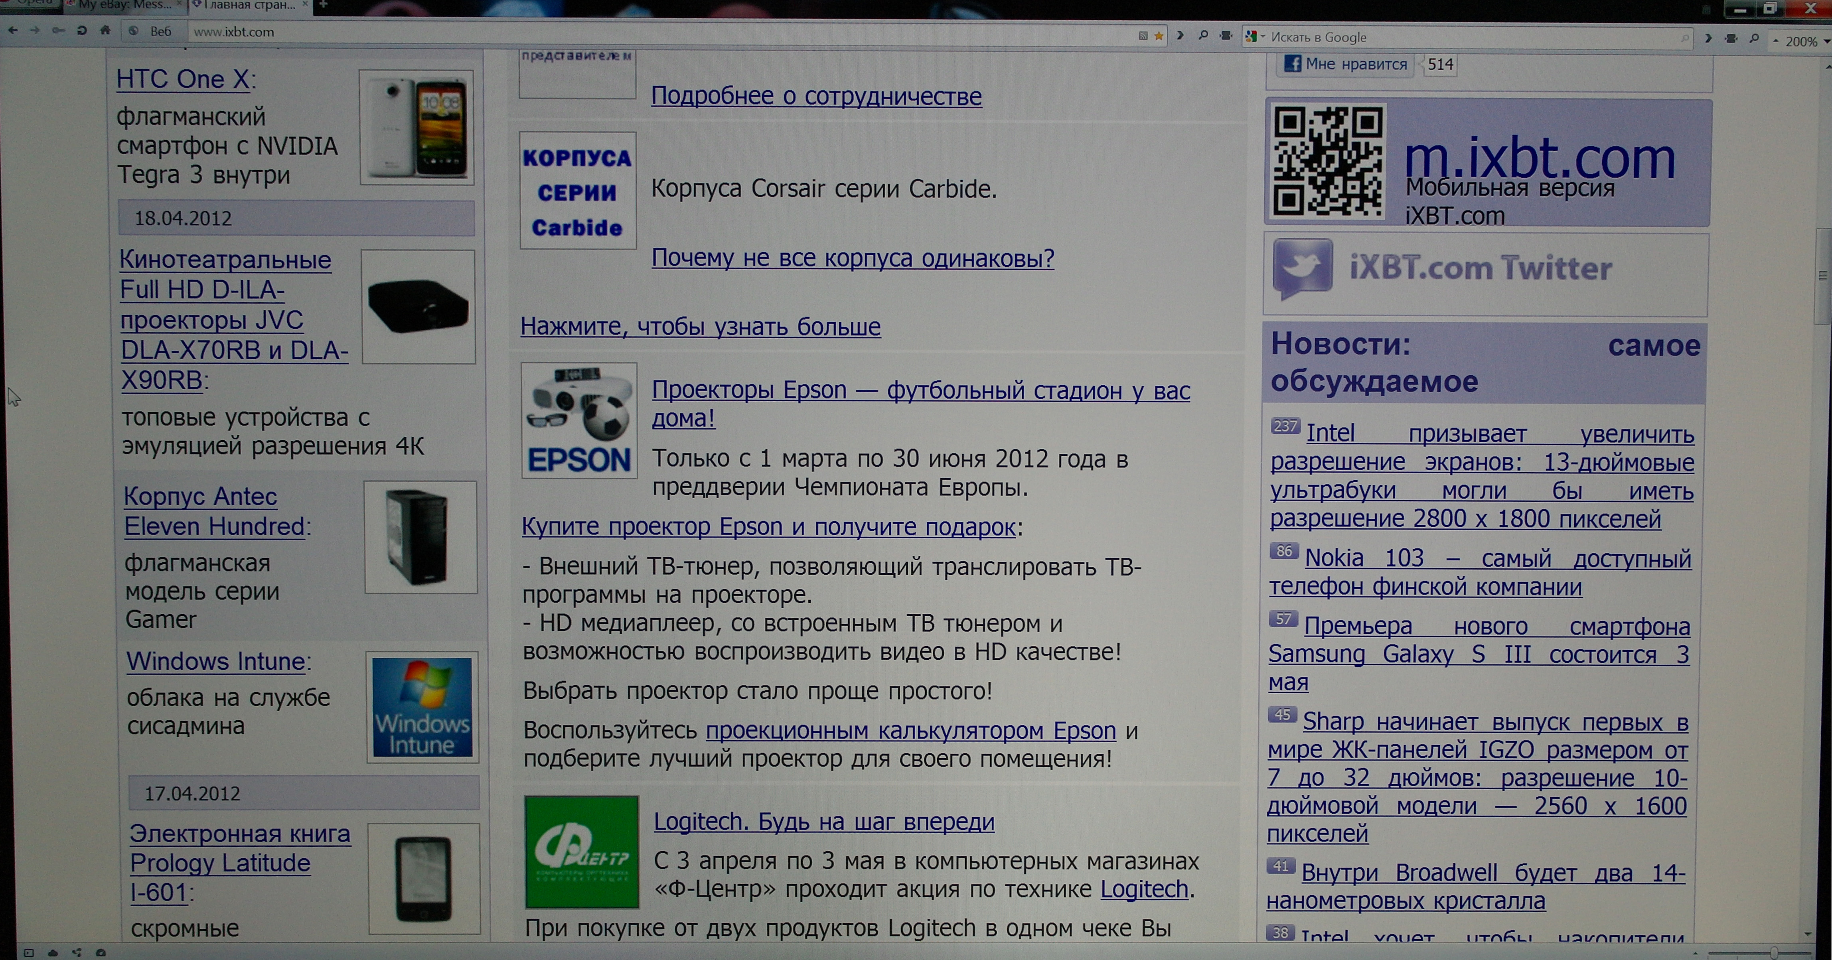This screenshot has height=960, width=1832.
Task: Click the Windows Intune logo thumbnail
Action: (422, 707)
